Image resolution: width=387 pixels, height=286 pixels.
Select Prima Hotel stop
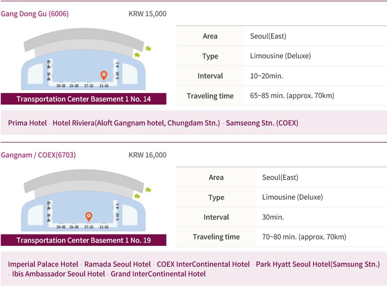(x=27, y=123)
